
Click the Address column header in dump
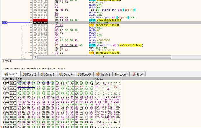(x=9, y=79)
